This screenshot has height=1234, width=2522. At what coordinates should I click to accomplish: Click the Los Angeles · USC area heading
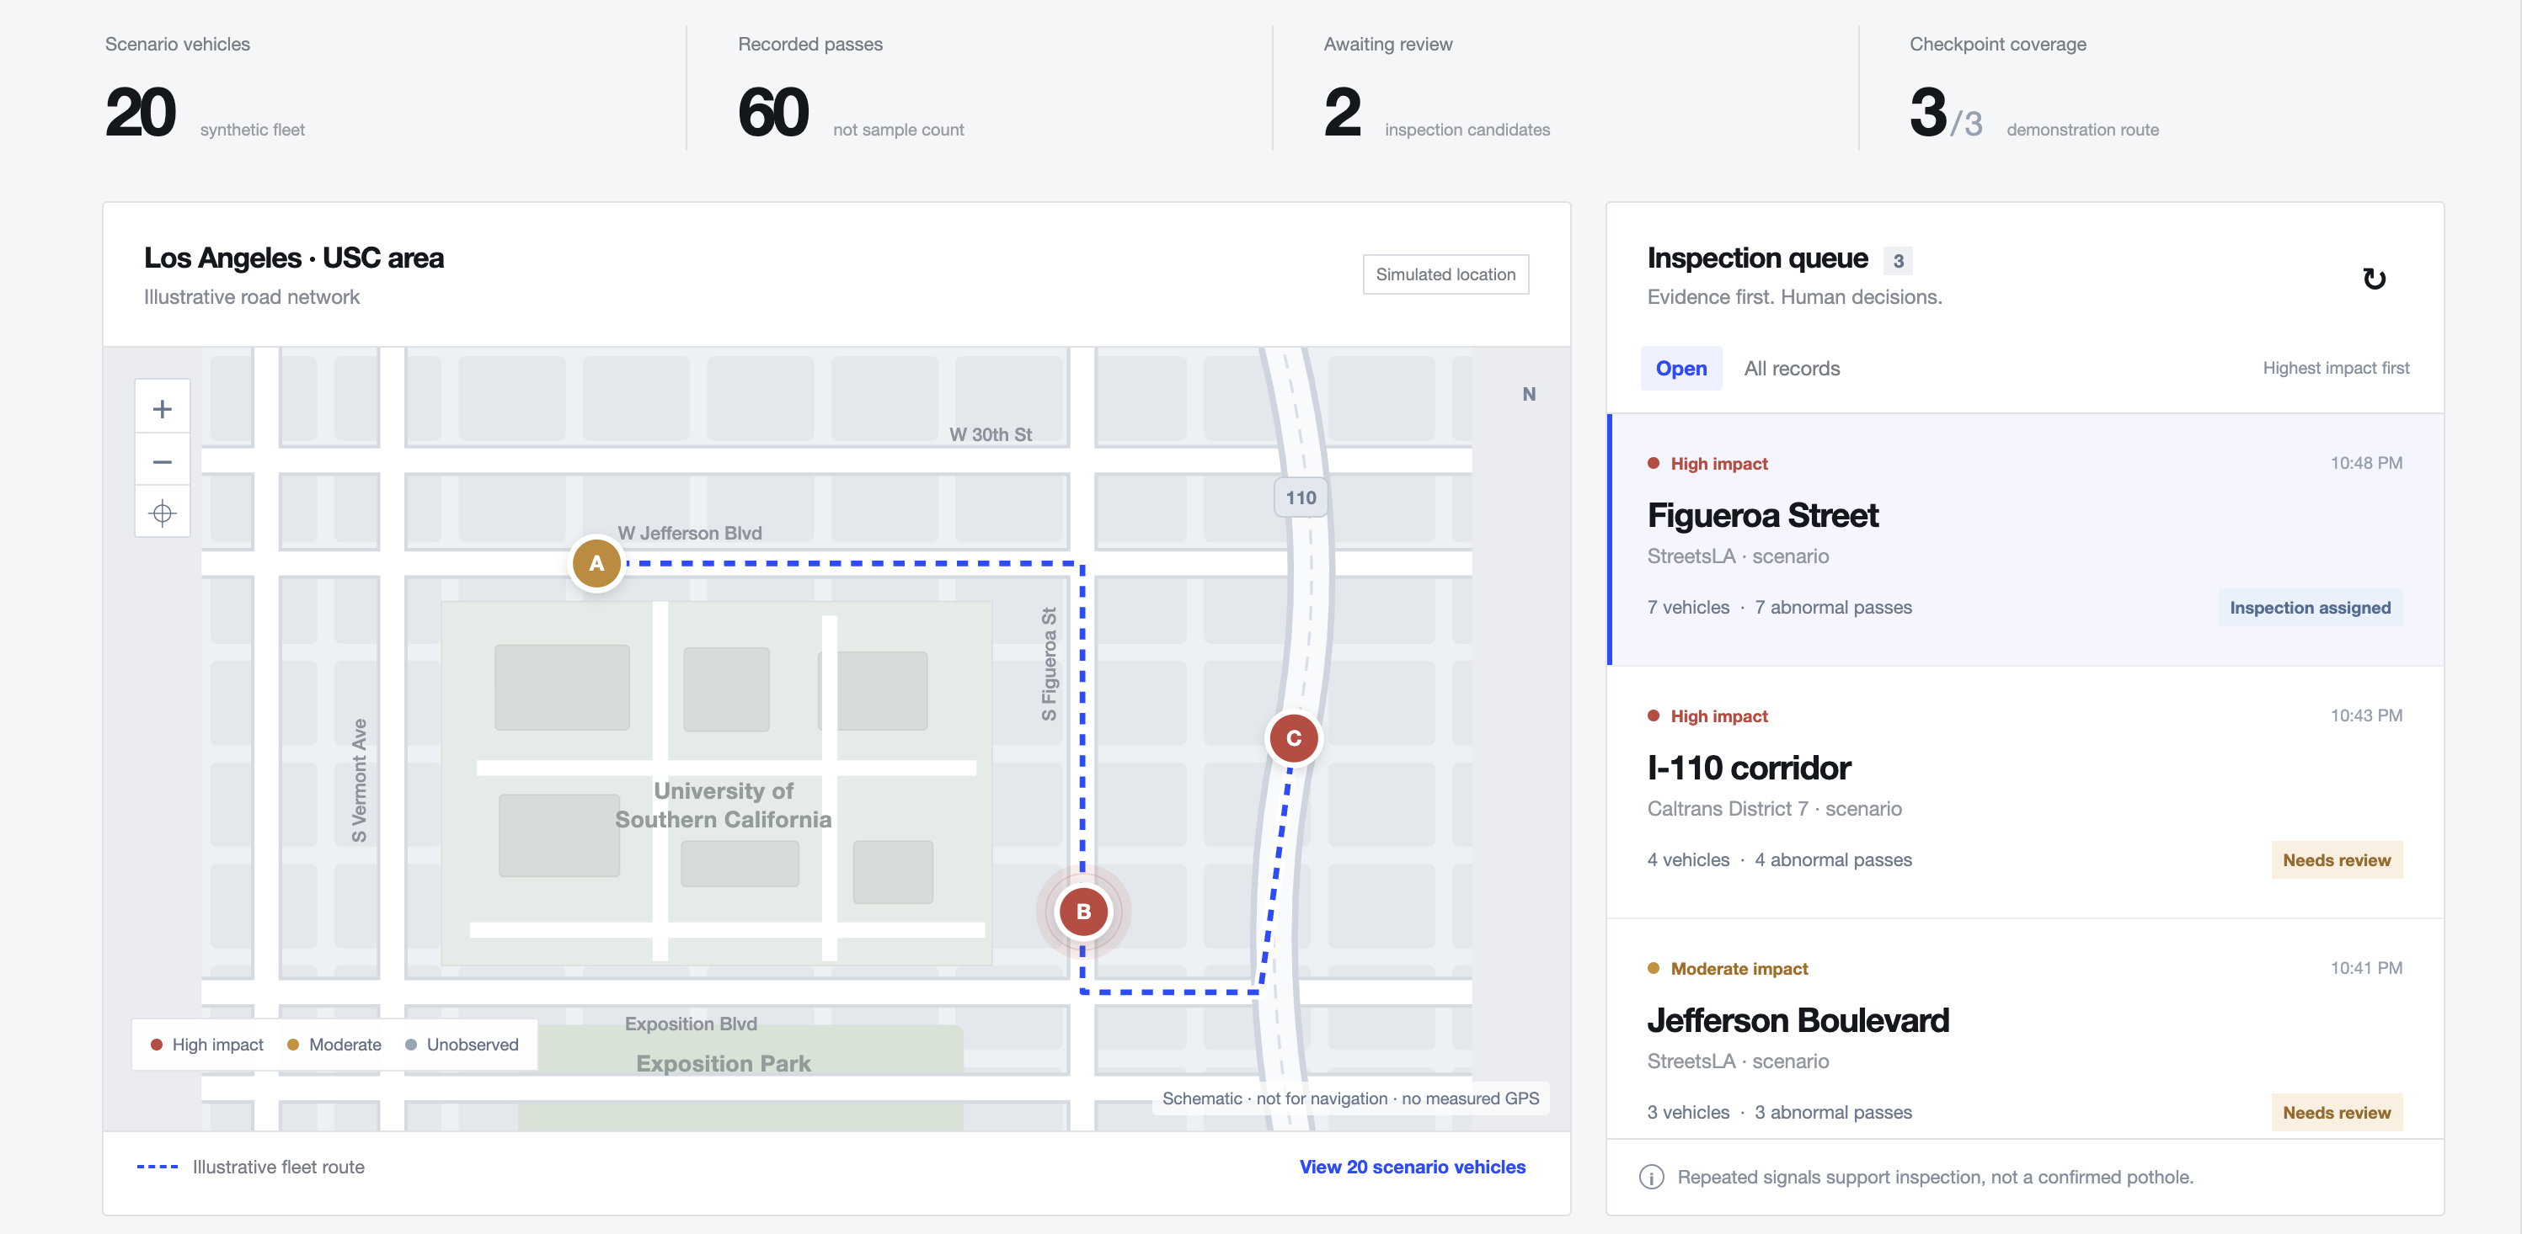click(294, 258)
